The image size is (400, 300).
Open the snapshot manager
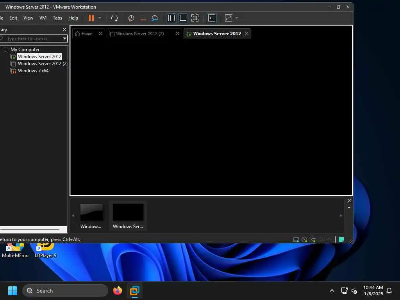point(155,18)
